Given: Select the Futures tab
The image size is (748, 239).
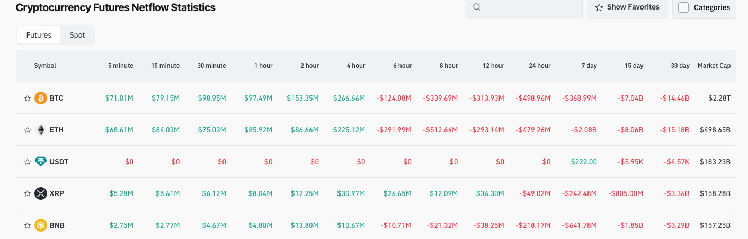Looking at the screenshot, I should 39,35.
